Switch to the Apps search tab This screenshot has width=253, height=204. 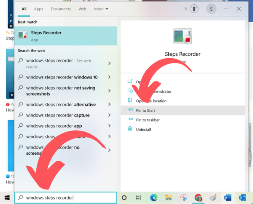click(39, 9)
